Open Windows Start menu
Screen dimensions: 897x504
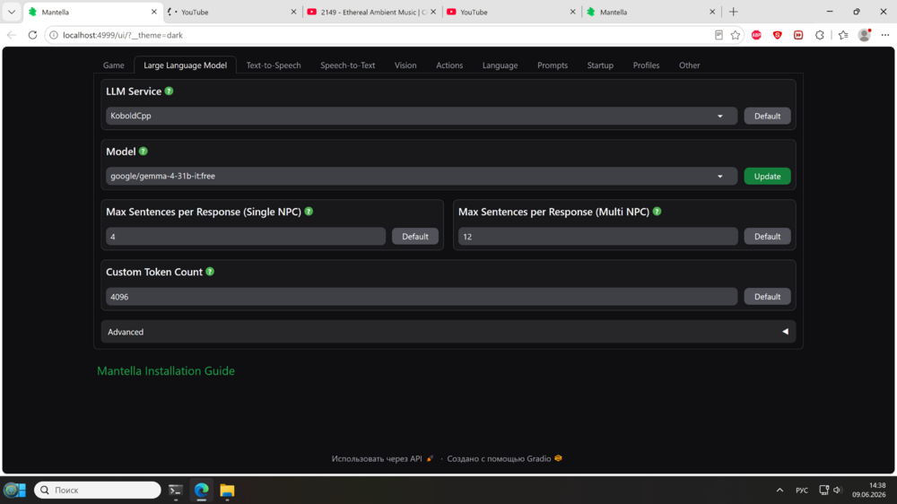(x=15, y=490)
